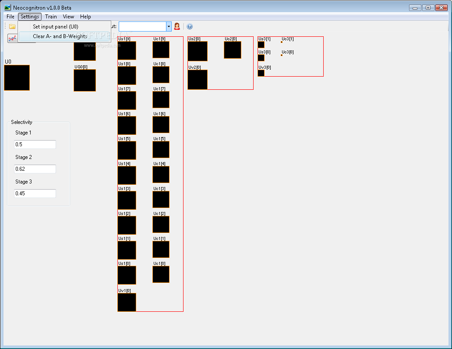The width and height of the screenshot is (452, 349).
Task: Select the Uc2[0] plane
Action: click(233, 50)
